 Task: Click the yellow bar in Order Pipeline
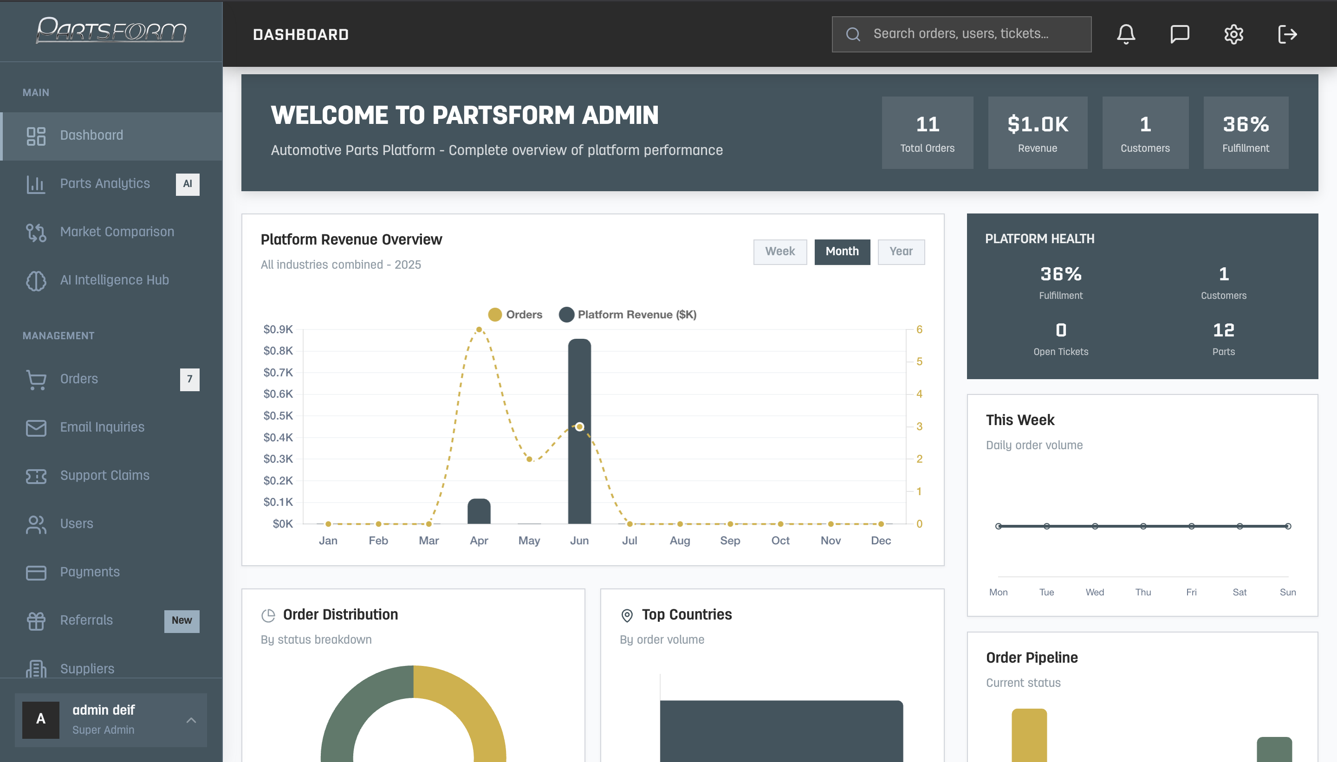point(1029,735)
